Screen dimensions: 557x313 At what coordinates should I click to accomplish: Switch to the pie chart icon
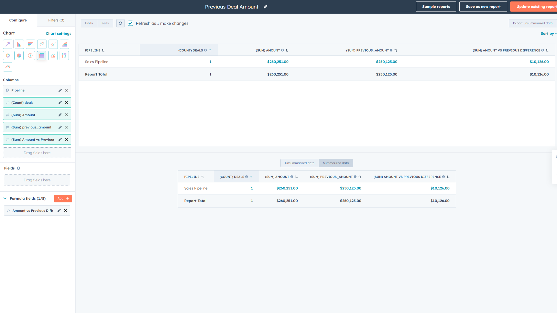pyautogui.click(x=19, y=55)
